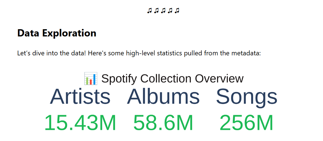Viewport: 323px width, 141px height.
Task: Click the bar chart emoji icon
Action: [91, 78]
